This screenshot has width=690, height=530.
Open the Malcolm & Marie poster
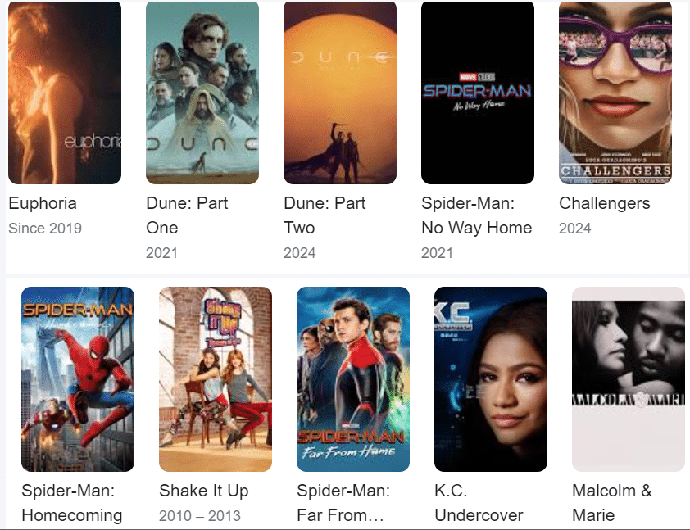pyautogui.click(x=629, y=379)
